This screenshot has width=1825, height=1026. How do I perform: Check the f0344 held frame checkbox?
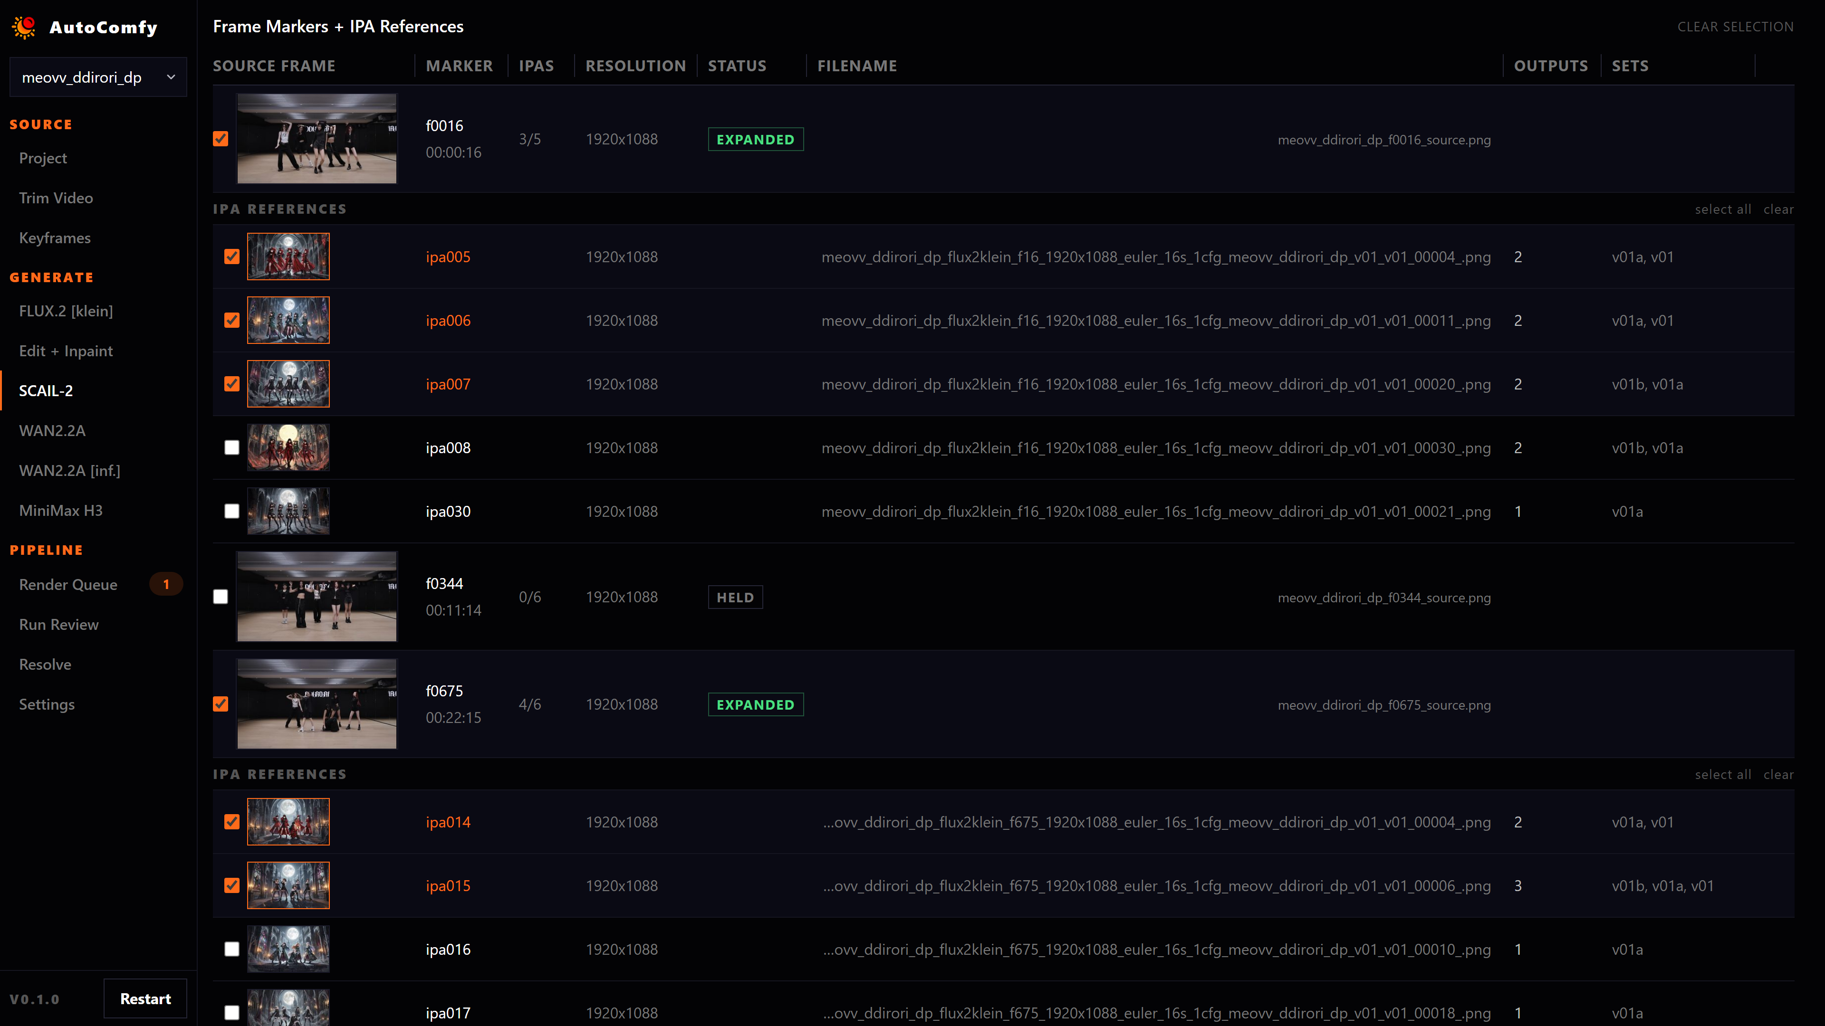tap(221, 597)
